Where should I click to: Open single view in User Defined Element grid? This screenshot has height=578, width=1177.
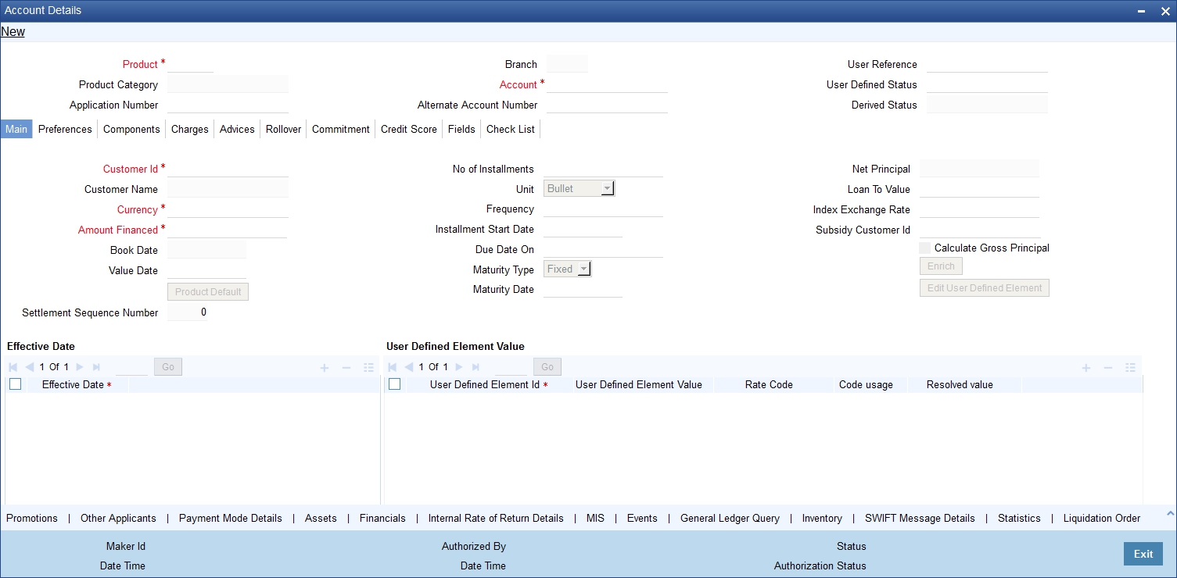(x=1130, y=367)
